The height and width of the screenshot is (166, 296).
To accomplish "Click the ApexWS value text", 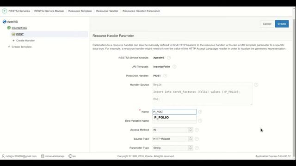I will pos(159,58).
